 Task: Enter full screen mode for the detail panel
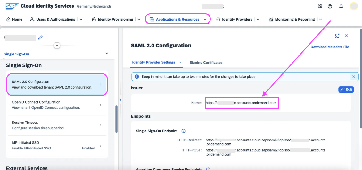[337, 36]
